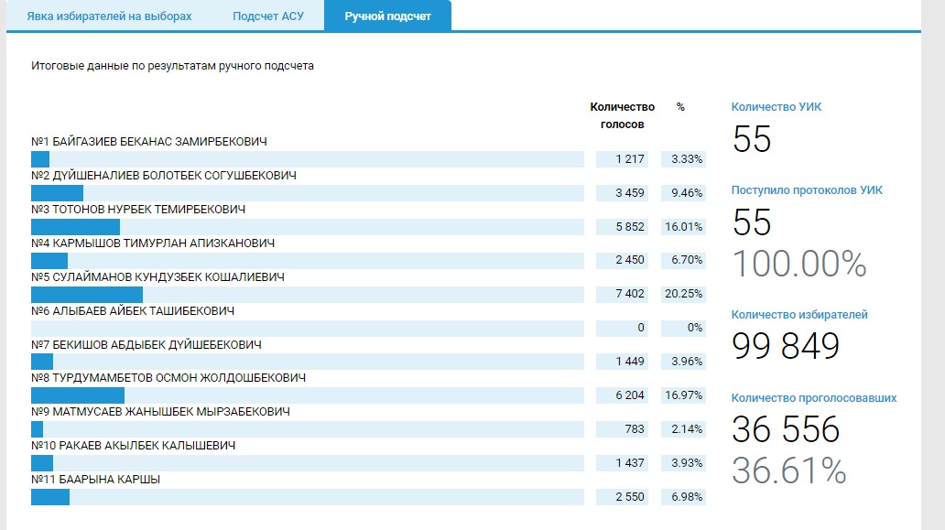Click the Количество УИК label
This screenshot has height=530, width=945.
click(x=777, y=107)
